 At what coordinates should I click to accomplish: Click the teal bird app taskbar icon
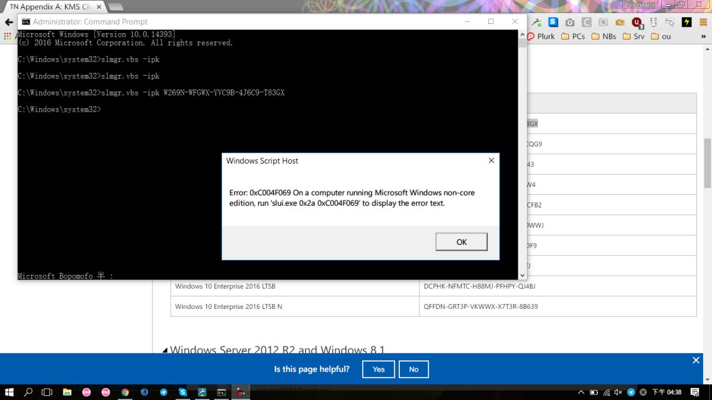click(202, 392)
